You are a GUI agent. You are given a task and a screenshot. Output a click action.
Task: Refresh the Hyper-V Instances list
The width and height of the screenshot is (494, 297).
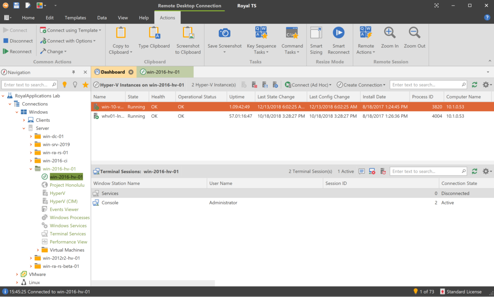[474, 85]
